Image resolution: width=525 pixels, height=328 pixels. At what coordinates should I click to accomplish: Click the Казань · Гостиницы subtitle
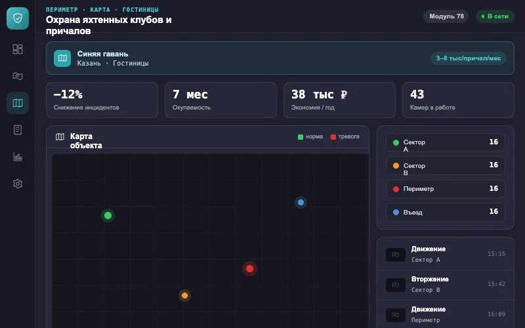[113, 63]
